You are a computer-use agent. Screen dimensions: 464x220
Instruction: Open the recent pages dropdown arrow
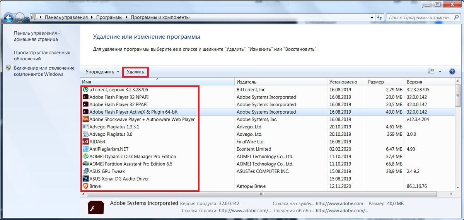27,18
